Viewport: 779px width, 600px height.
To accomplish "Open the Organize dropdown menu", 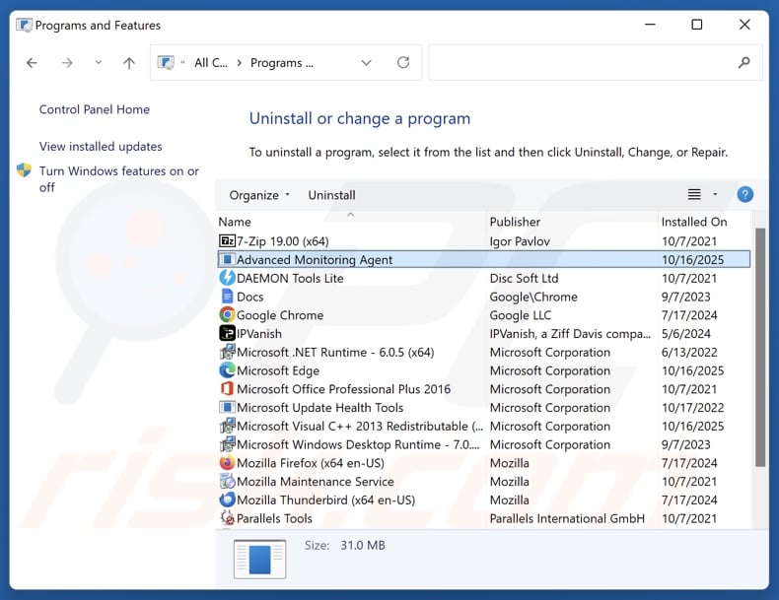I will [x=259, y=195].
